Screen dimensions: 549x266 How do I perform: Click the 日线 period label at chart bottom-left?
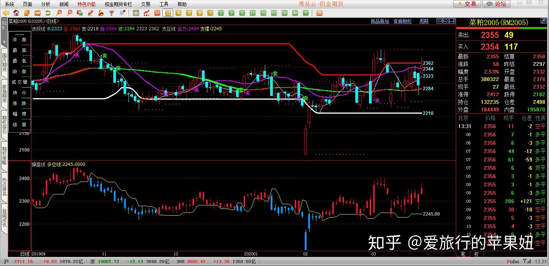[25, 254]
